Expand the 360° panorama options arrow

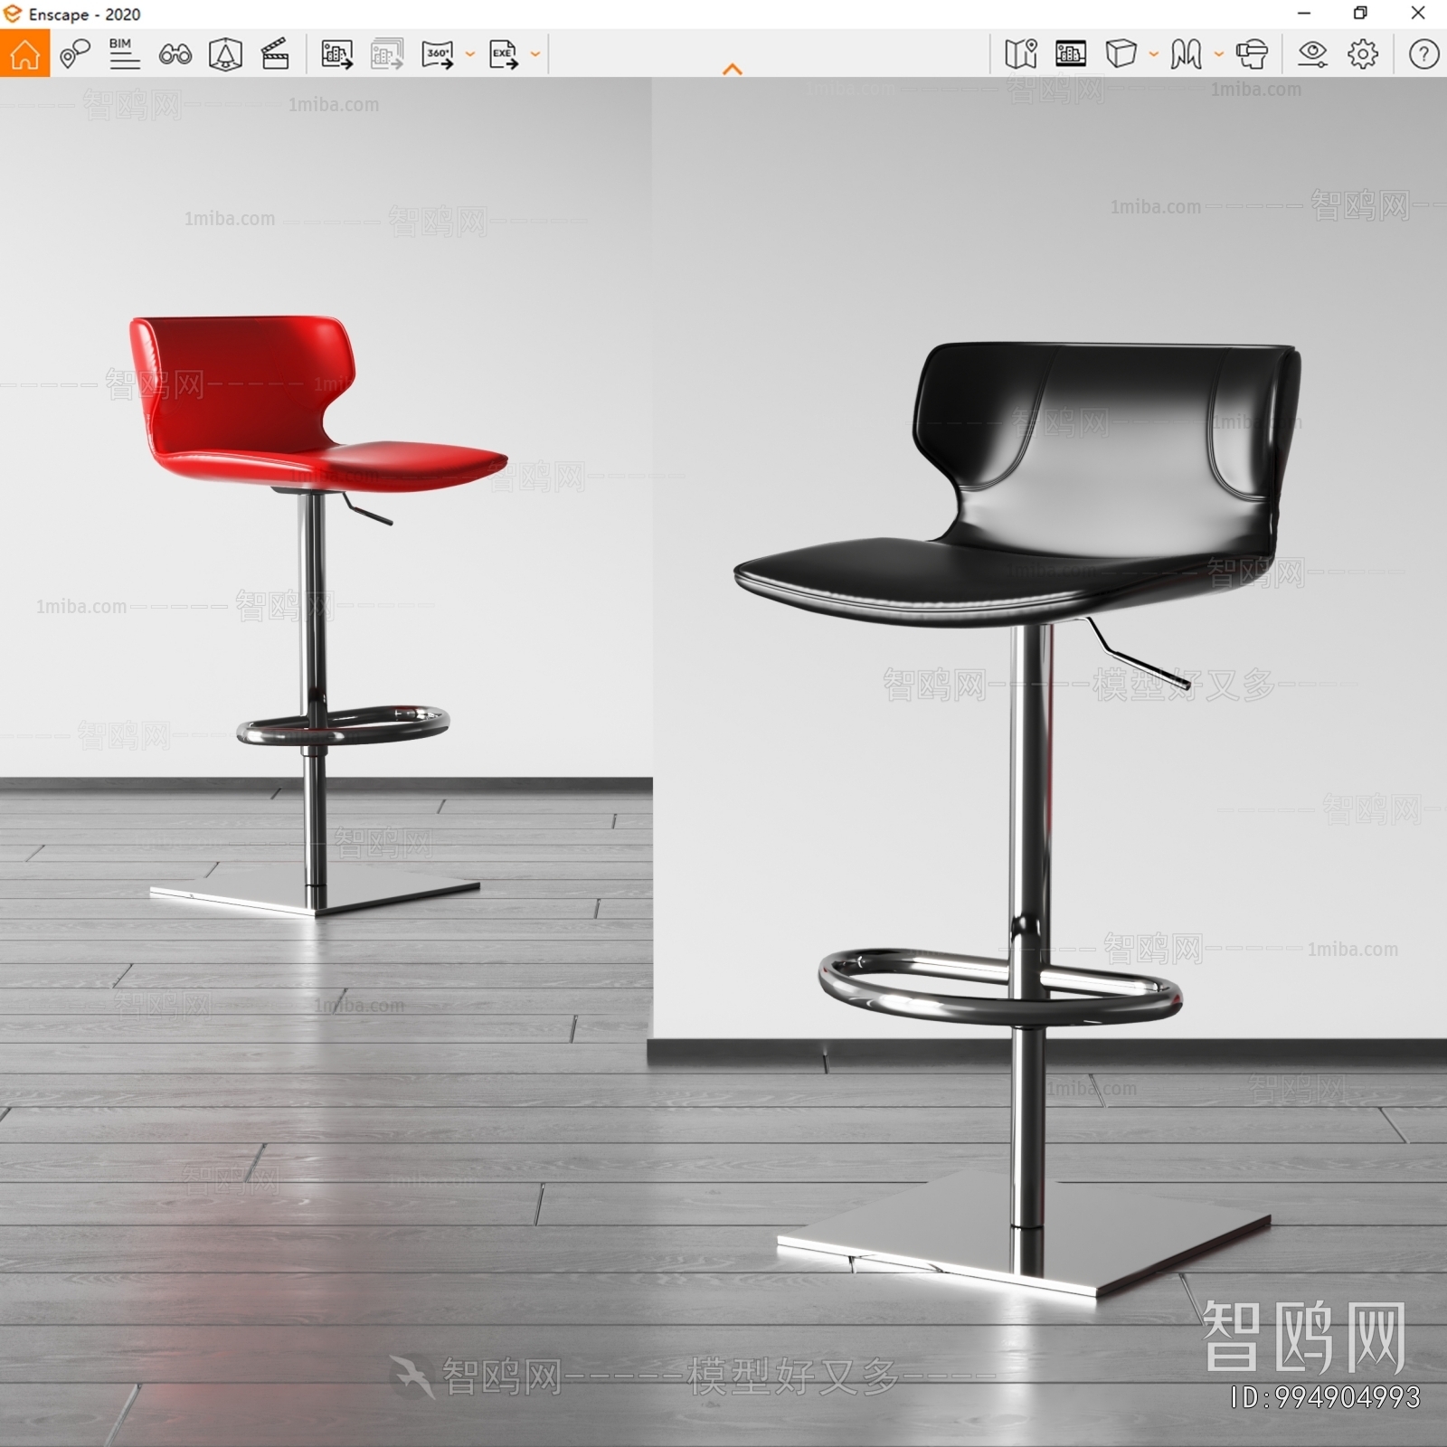pos(469,54)
